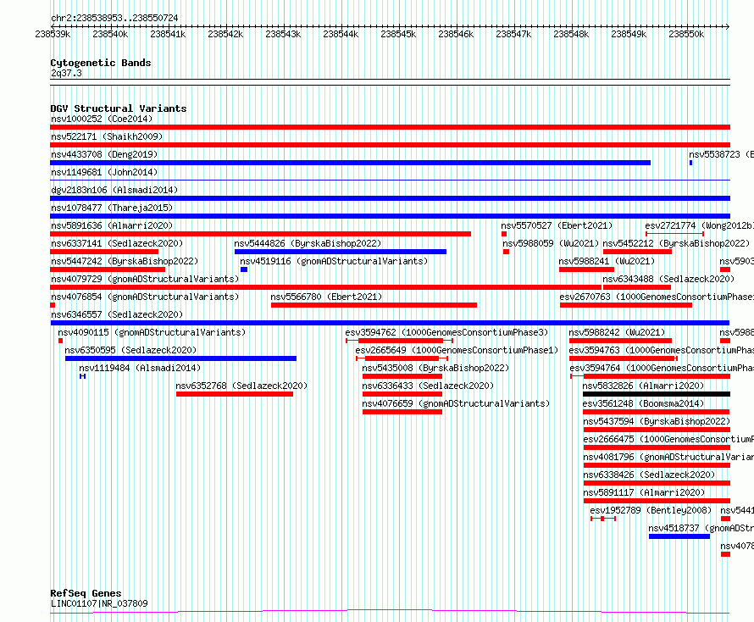
Task: Click nsv5988241 (Wu2021) label
Action: point(607,261)
